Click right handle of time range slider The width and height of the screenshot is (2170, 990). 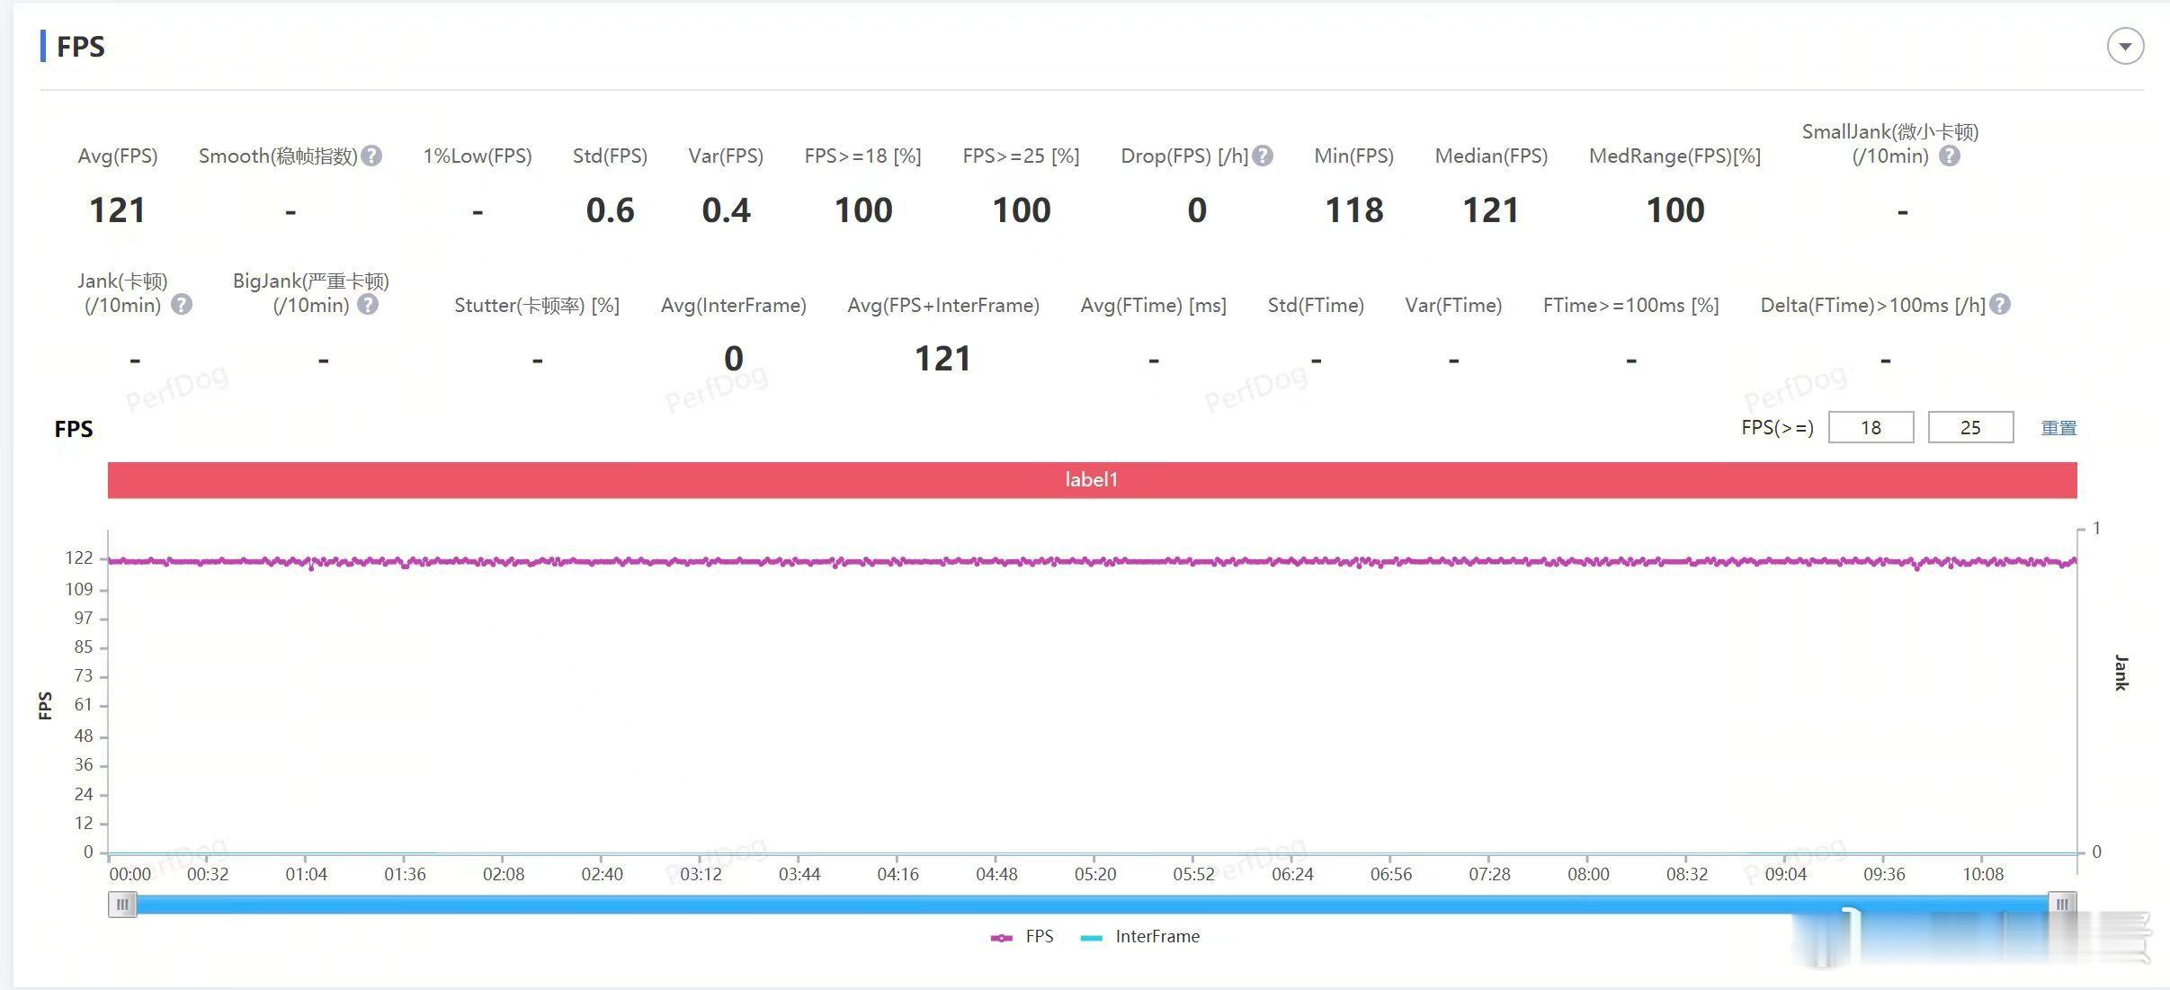pyautogui.click(x=2062, y=905)
